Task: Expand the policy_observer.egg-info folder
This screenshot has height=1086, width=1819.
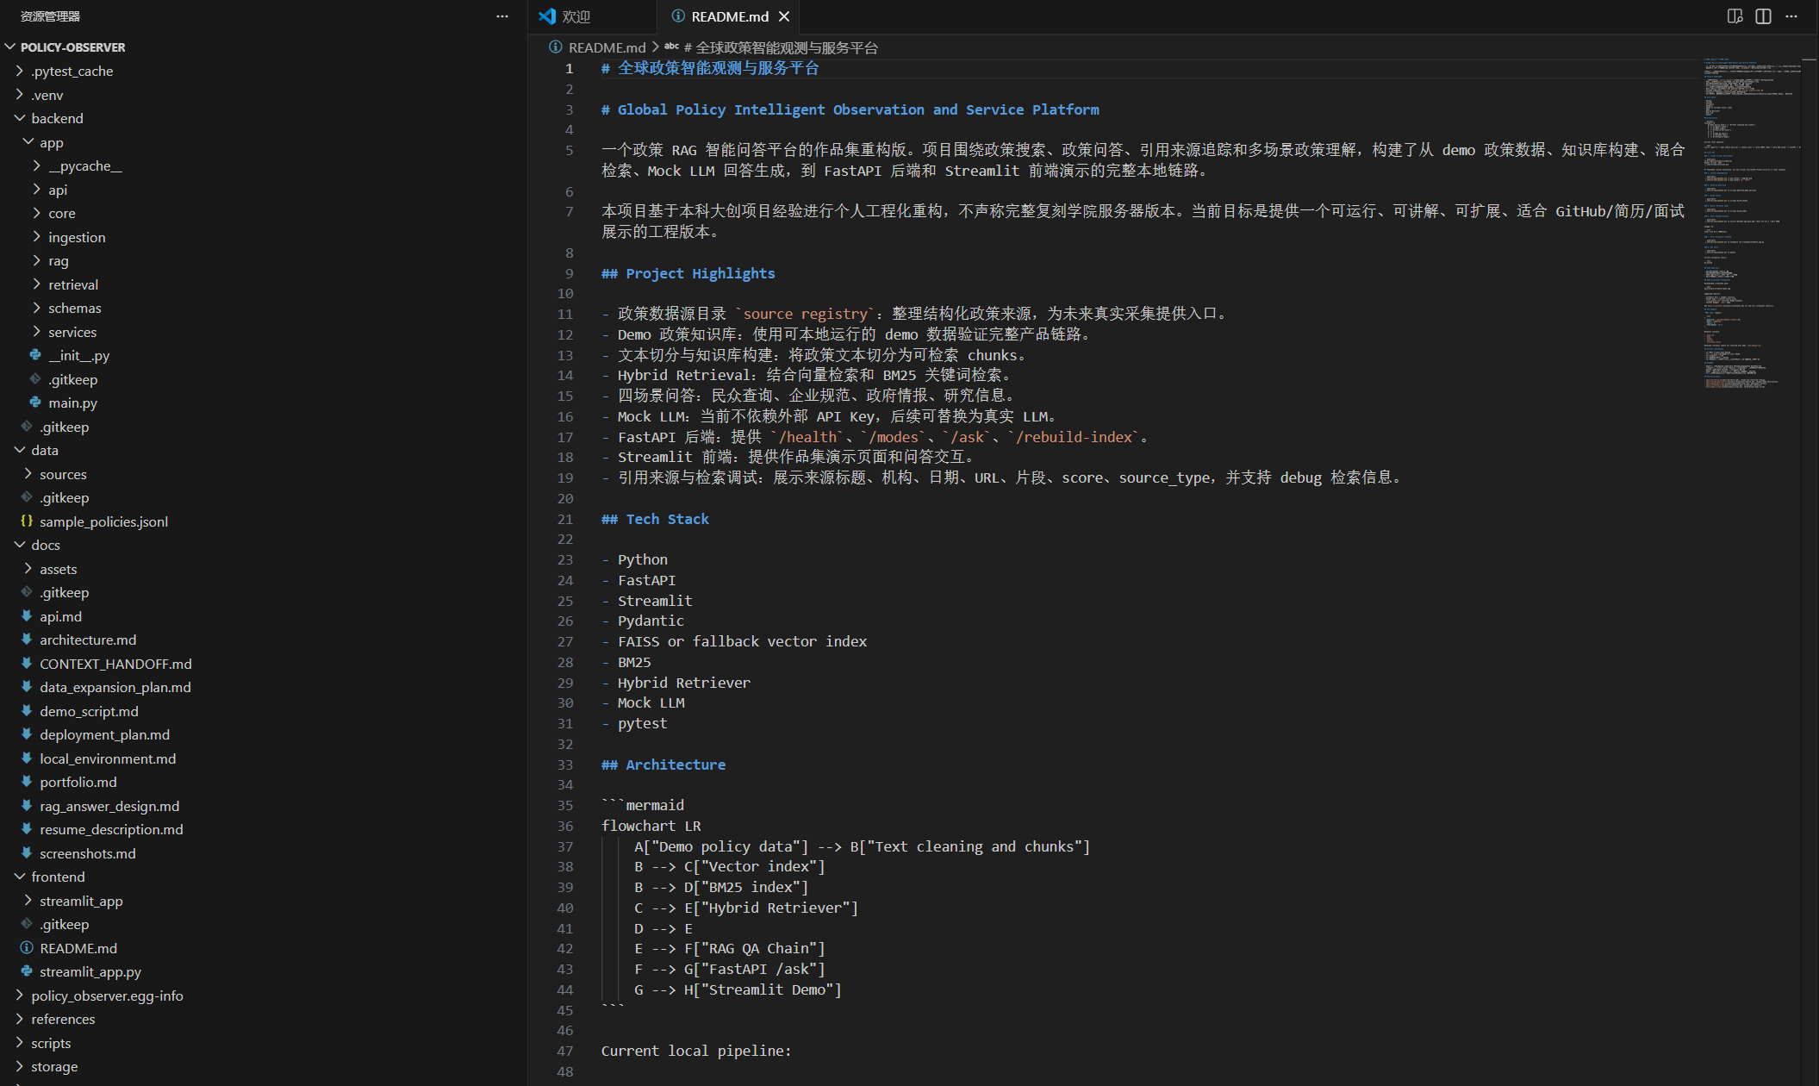Action: 20,995
